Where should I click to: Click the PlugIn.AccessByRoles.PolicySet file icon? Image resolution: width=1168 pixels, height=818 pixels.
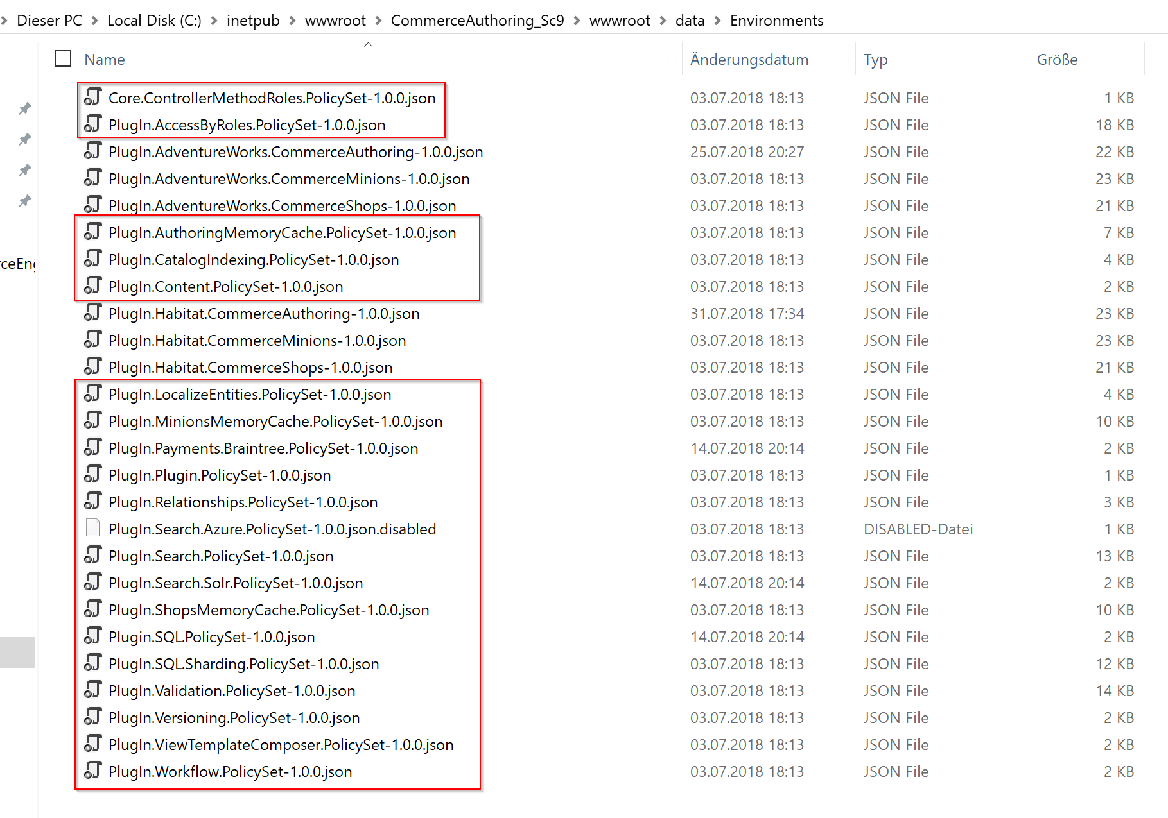[x=93, y=124]
